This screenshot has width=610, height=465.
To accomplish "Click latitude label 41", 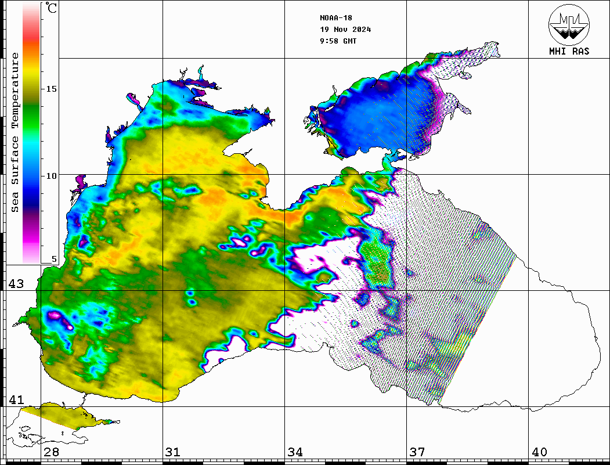I will pyautogui.click(x=16, y=399).
